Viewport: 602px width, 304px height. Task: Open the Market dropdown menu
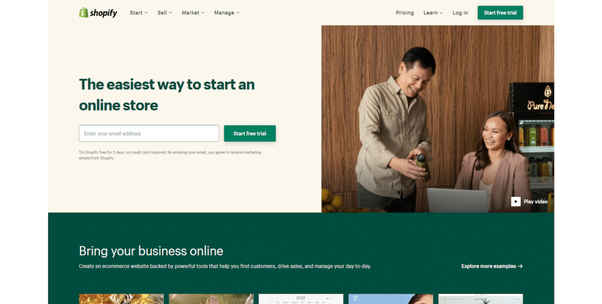pyautogui.click(x=193, y=13)
